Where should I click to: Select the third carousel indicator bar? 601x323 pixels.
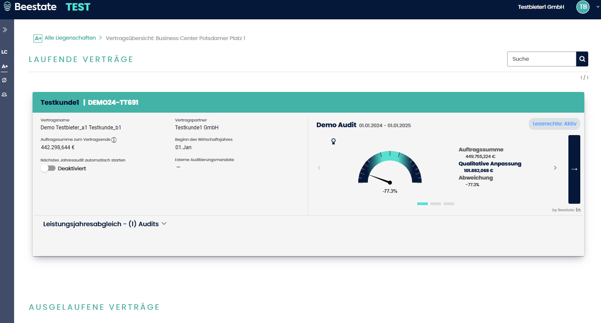[449, 204]
